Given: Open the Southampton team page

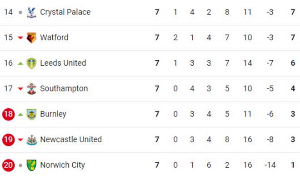Looking at the screenshot, I should 64,88.
